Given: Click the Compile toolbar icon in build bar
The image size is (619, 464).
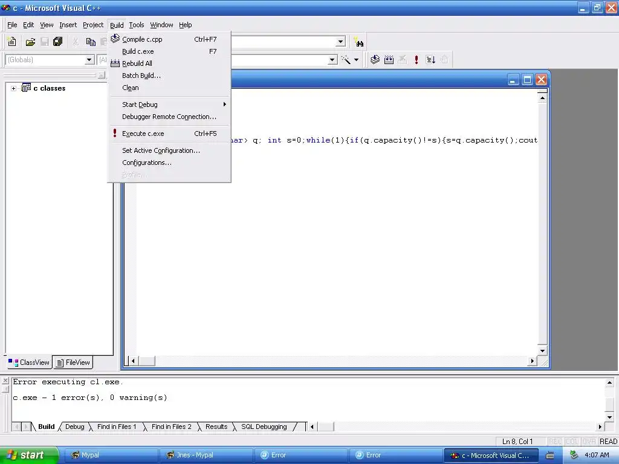Looking at the screenshot, I should [375, 60].
